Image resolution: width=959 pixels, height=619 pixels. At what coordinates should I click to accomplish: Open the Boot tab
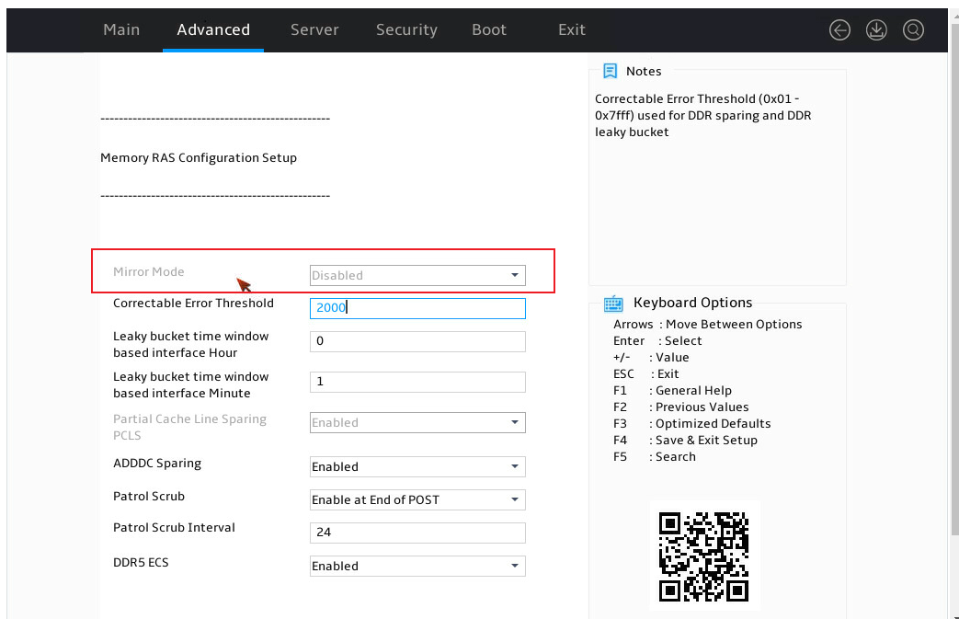[488, 29]
